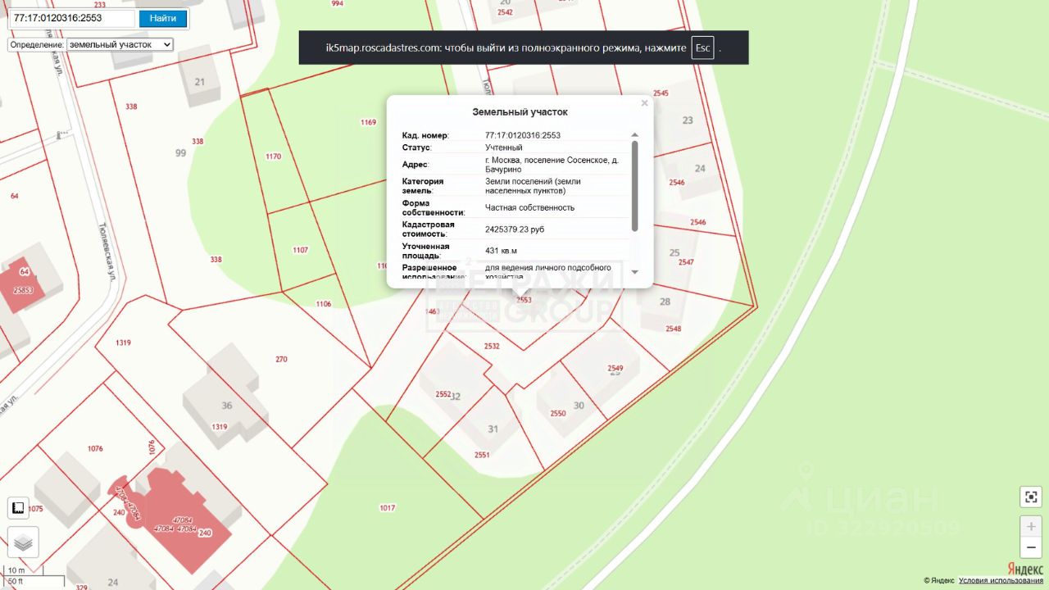Select the red building labeled 47084

pyautogui.click(x=176, y=523)
